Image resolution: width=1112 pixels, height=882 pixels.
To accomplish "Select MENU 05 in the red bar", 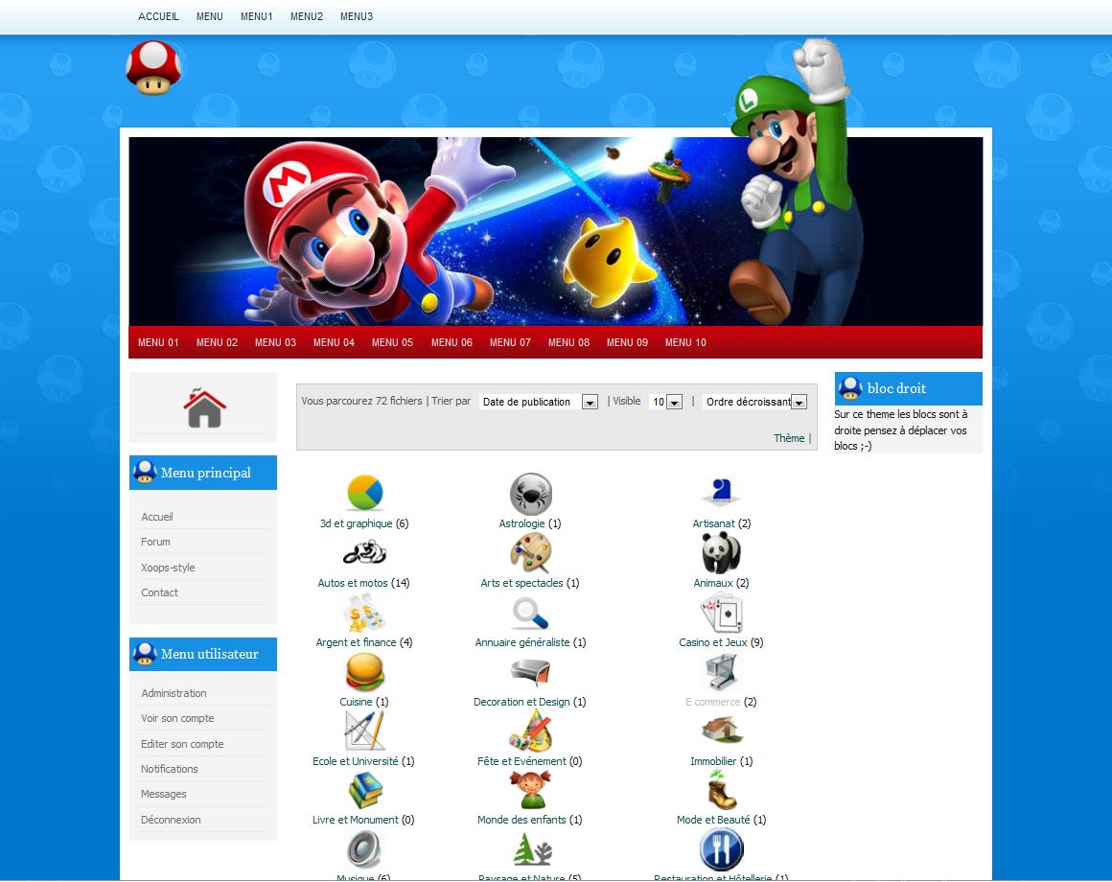I will tap(392, 342).
